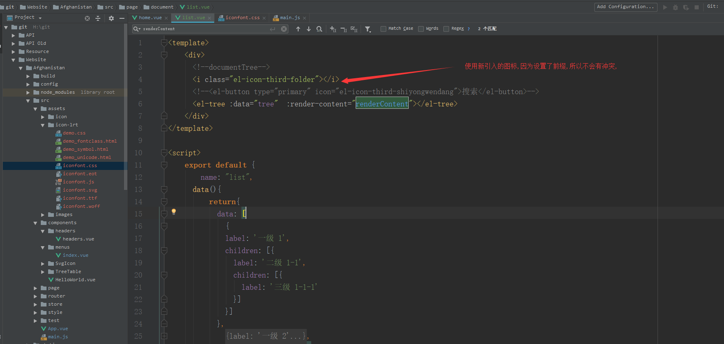Expand the Resource folder
The height and width of the screenshot is (344, 724).
click(x=13, y=52)
